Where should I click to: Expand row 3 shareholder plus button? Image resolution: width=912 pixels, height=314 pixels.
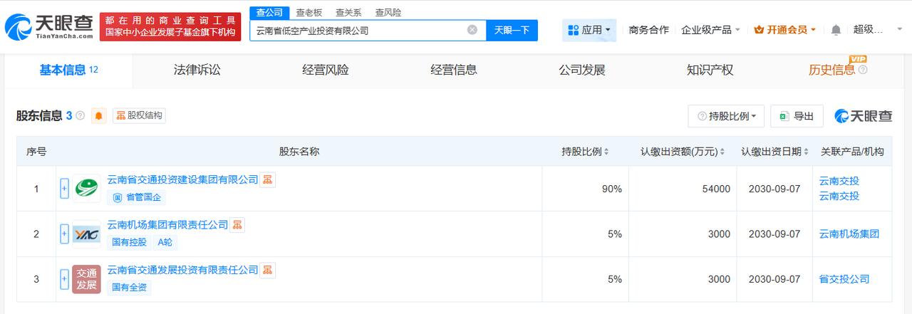(64, 279)
